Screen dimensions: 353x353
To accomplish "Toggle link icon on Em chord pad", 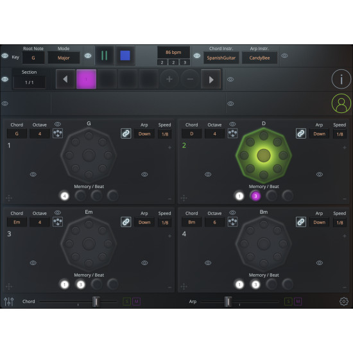I will pos(126,222).
